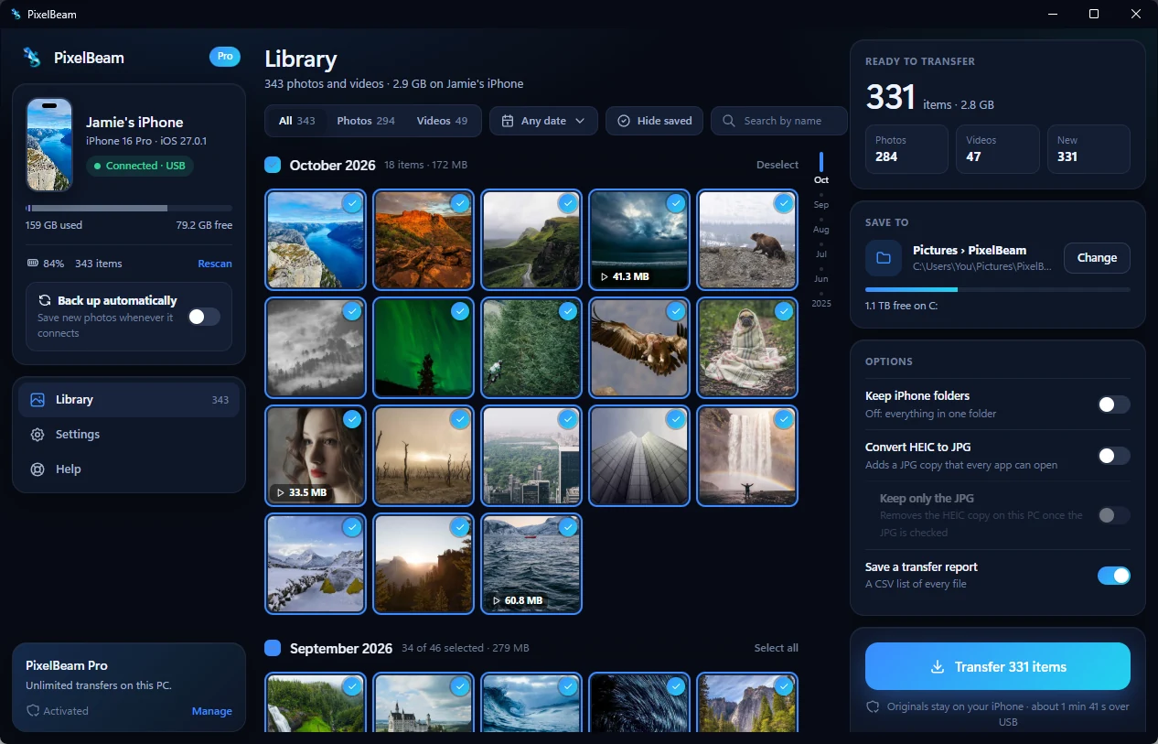Image resolution: width=1158 pixels, height=744 pixels.
Task: Click the Connected · USB status badge
Action: 140,166
